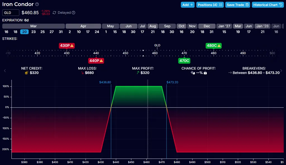Click the 470C strike marker on slider

coord(184,60)
